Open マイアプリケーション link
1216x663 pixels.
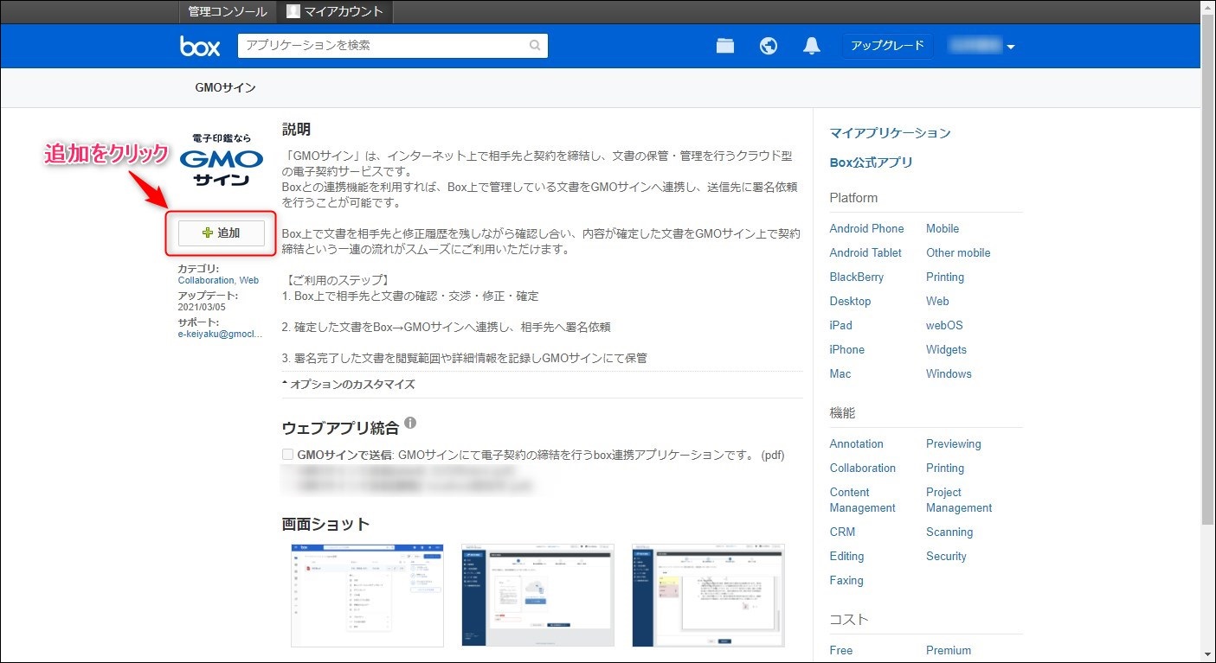pos(890,133)
